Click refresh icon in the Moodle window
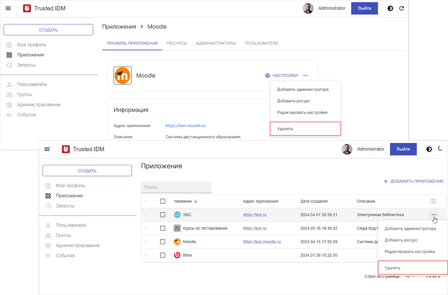448x295 pixels. pos(402,8)
